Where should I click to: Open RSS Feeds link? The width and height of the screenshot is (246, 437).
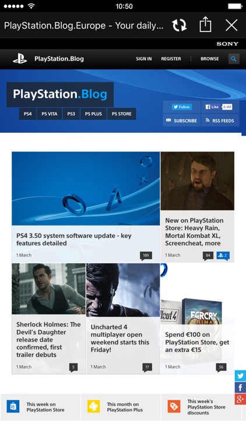(x=220, y=121)
